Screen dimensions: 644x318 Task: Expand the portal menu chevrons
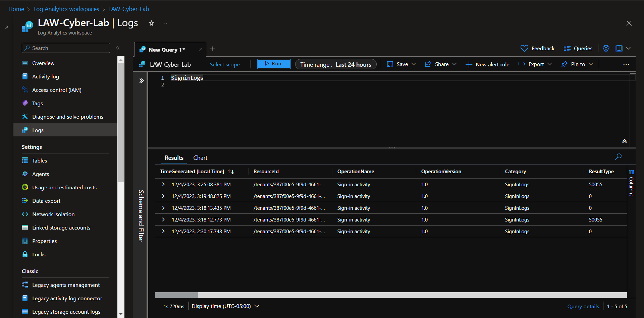coord(7,27)
